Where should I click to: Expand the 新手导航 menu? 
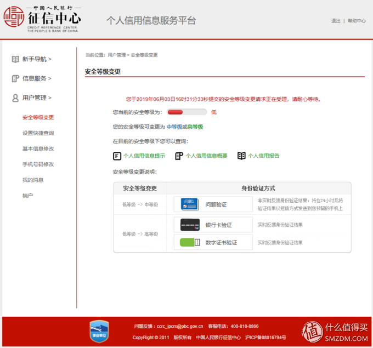coord(37,59)
